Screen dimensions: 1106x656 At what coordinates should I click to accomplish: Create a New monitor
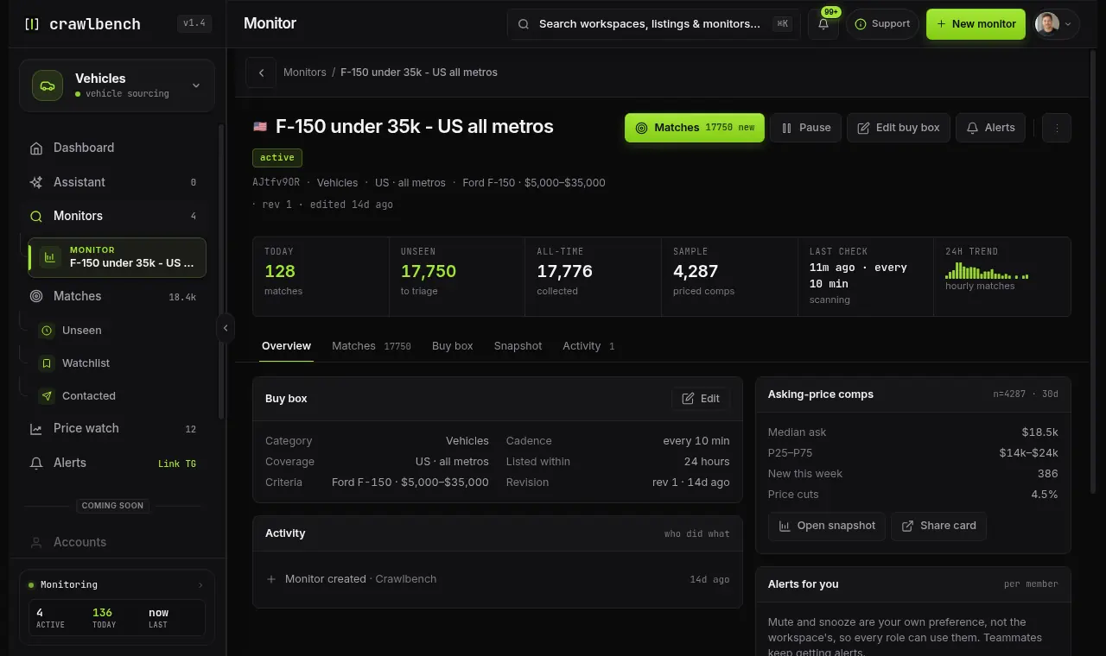(x=976, y=24)
